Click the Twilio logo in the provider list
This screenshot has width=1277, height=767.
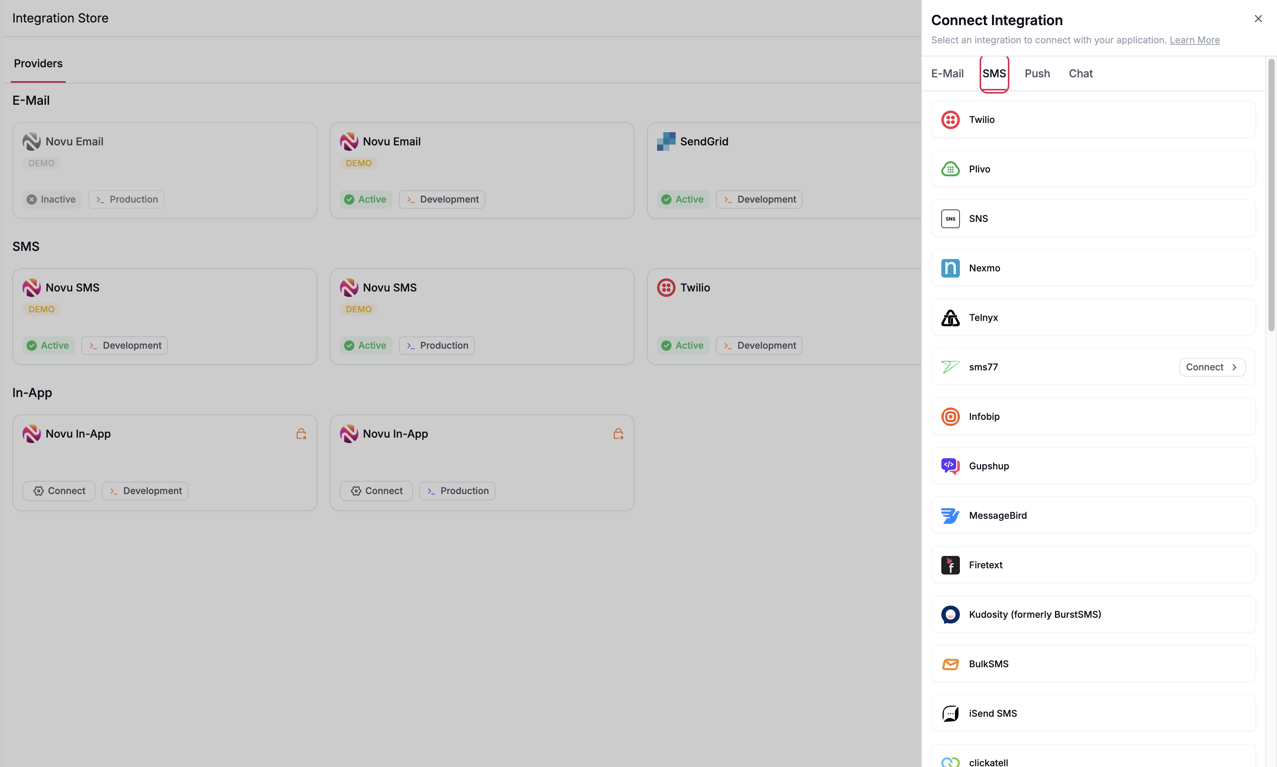(x=950, y=119)
